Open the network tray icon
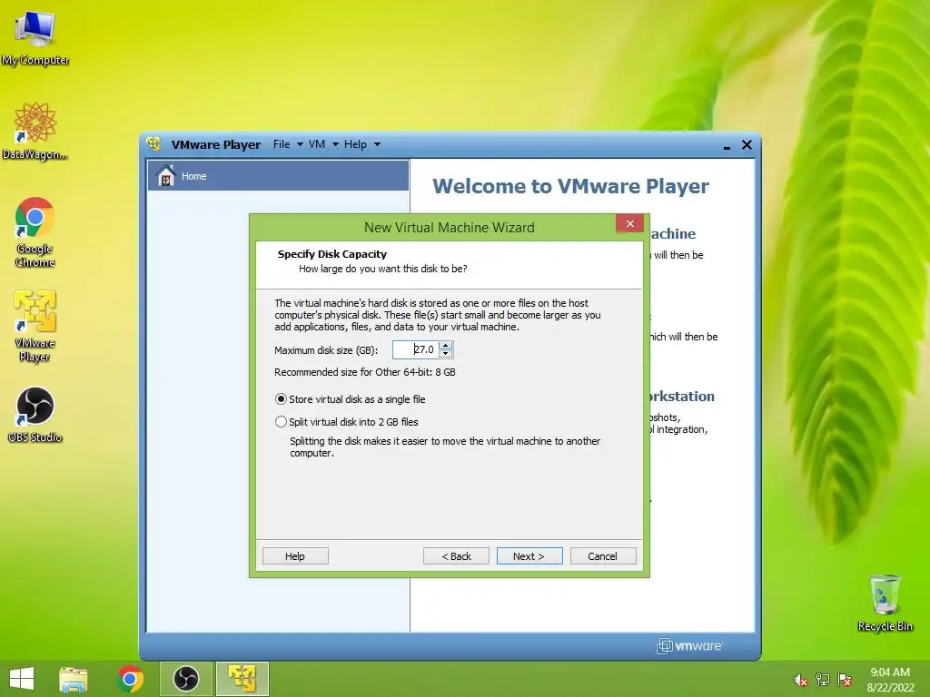The image size is (930, 697). tap(822, 680)
